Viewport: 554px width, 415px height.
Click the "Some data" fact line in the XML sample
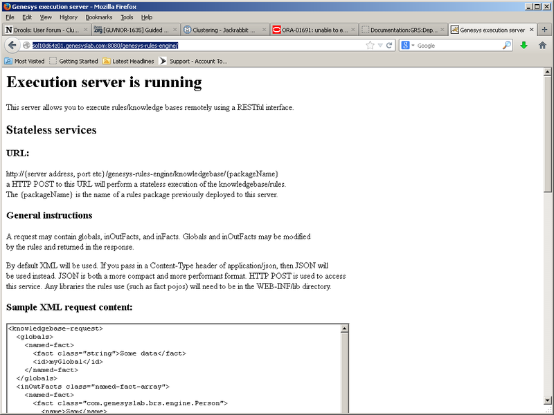click(109, 353)
